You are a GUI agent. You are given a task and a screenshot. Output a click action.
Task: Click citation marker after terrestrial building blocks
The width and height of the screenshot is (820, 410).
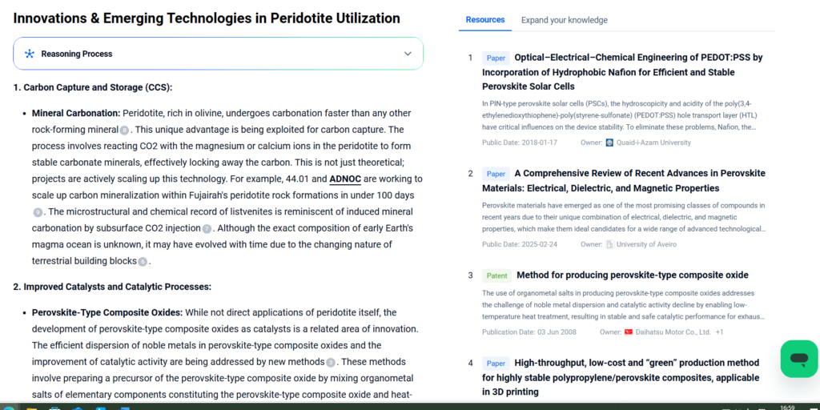(x=143, y=262)
